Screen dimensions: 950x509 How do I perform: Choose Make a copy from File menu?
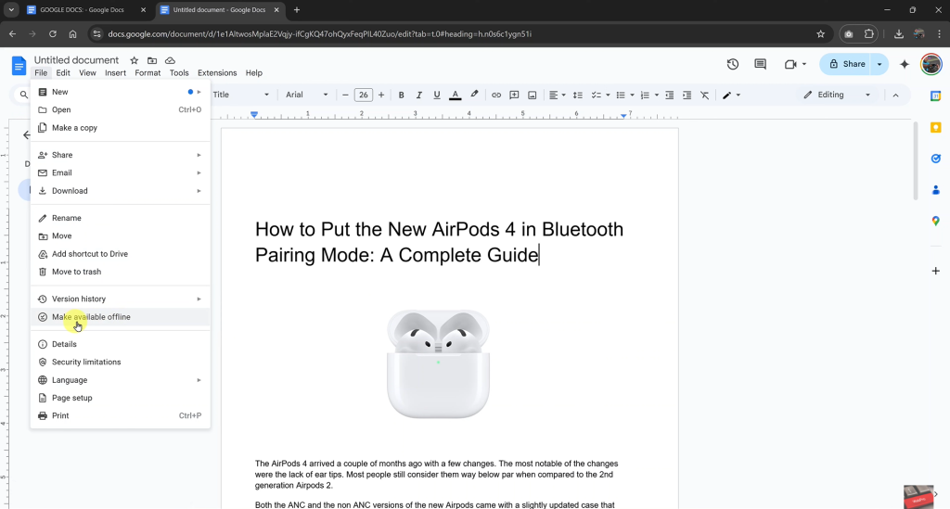pyautogui.click(x=120, y=128)
